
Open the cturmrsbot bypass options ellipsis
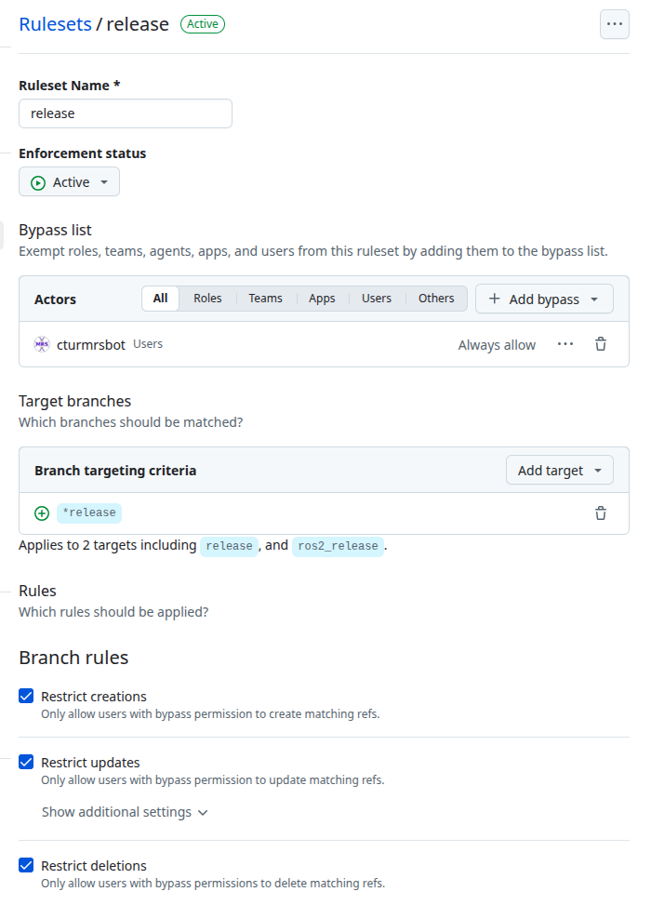pyautogui.click(x=565, y=344)
